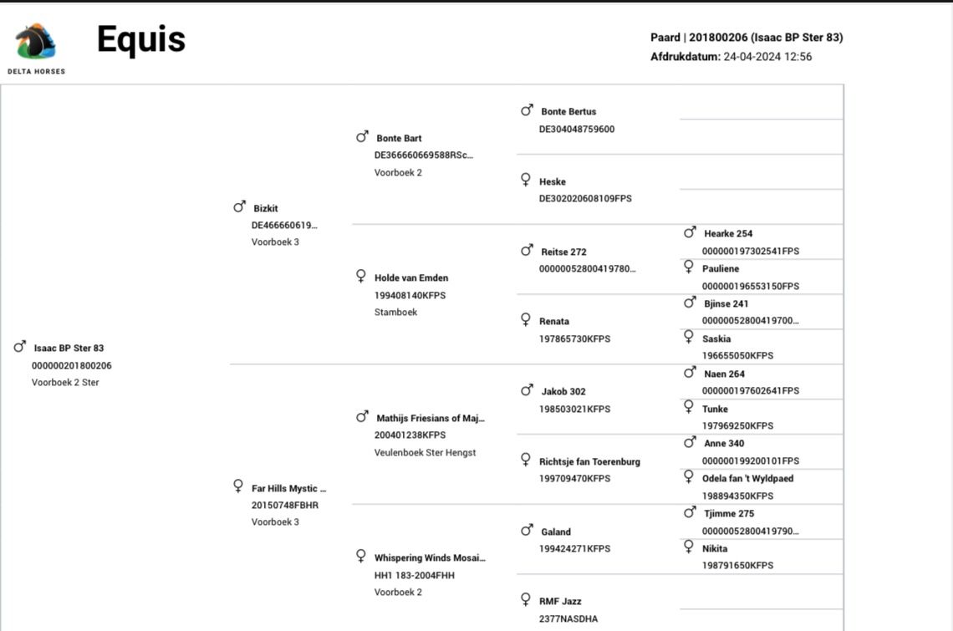
Task: Click the male symbol beside Tjimme 275
Action: 690,512
